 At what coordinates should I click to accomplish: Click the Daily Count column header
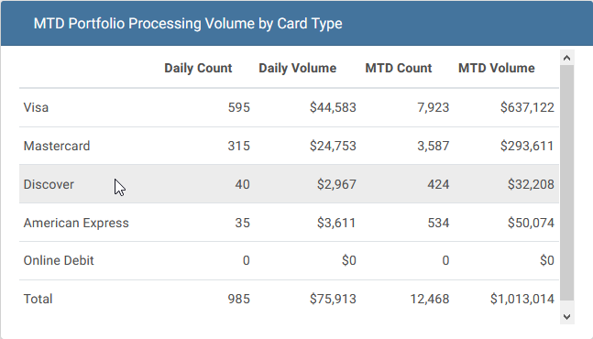tap(198, 68)
